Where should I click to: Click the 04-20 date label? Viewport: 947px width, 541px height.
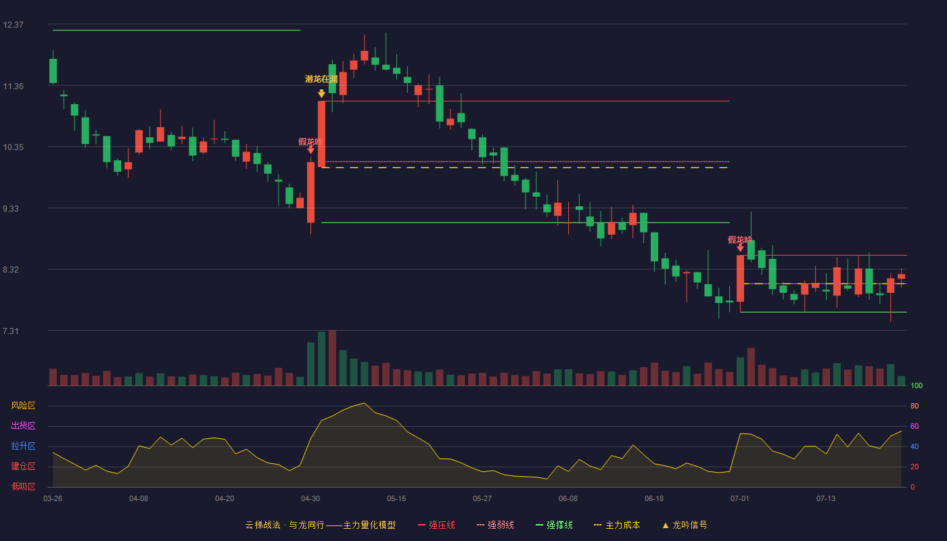(x=225, y=498)
